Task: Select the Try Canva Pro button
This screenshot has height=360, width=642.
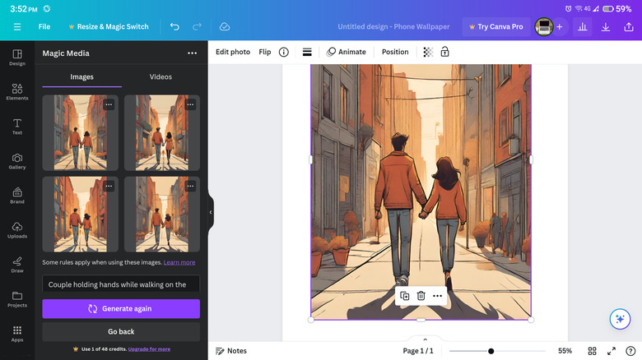Action: 495,26
